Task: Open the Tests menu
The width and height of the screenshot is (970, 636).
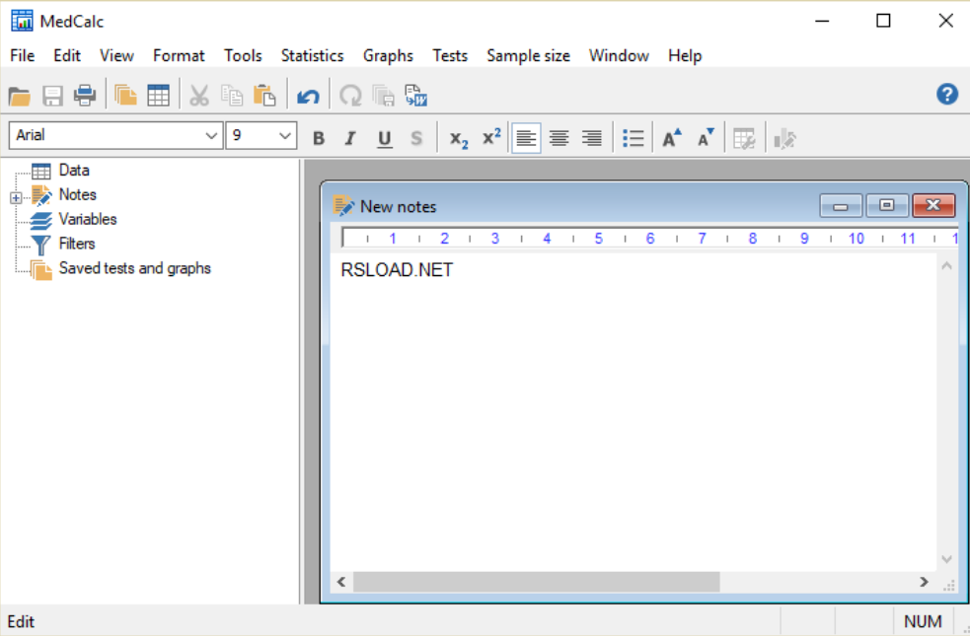Action: (450, 55)
